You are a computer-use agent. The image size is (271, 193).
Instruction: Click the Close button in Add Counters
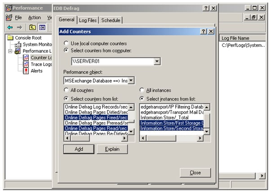tap(195, 173)
